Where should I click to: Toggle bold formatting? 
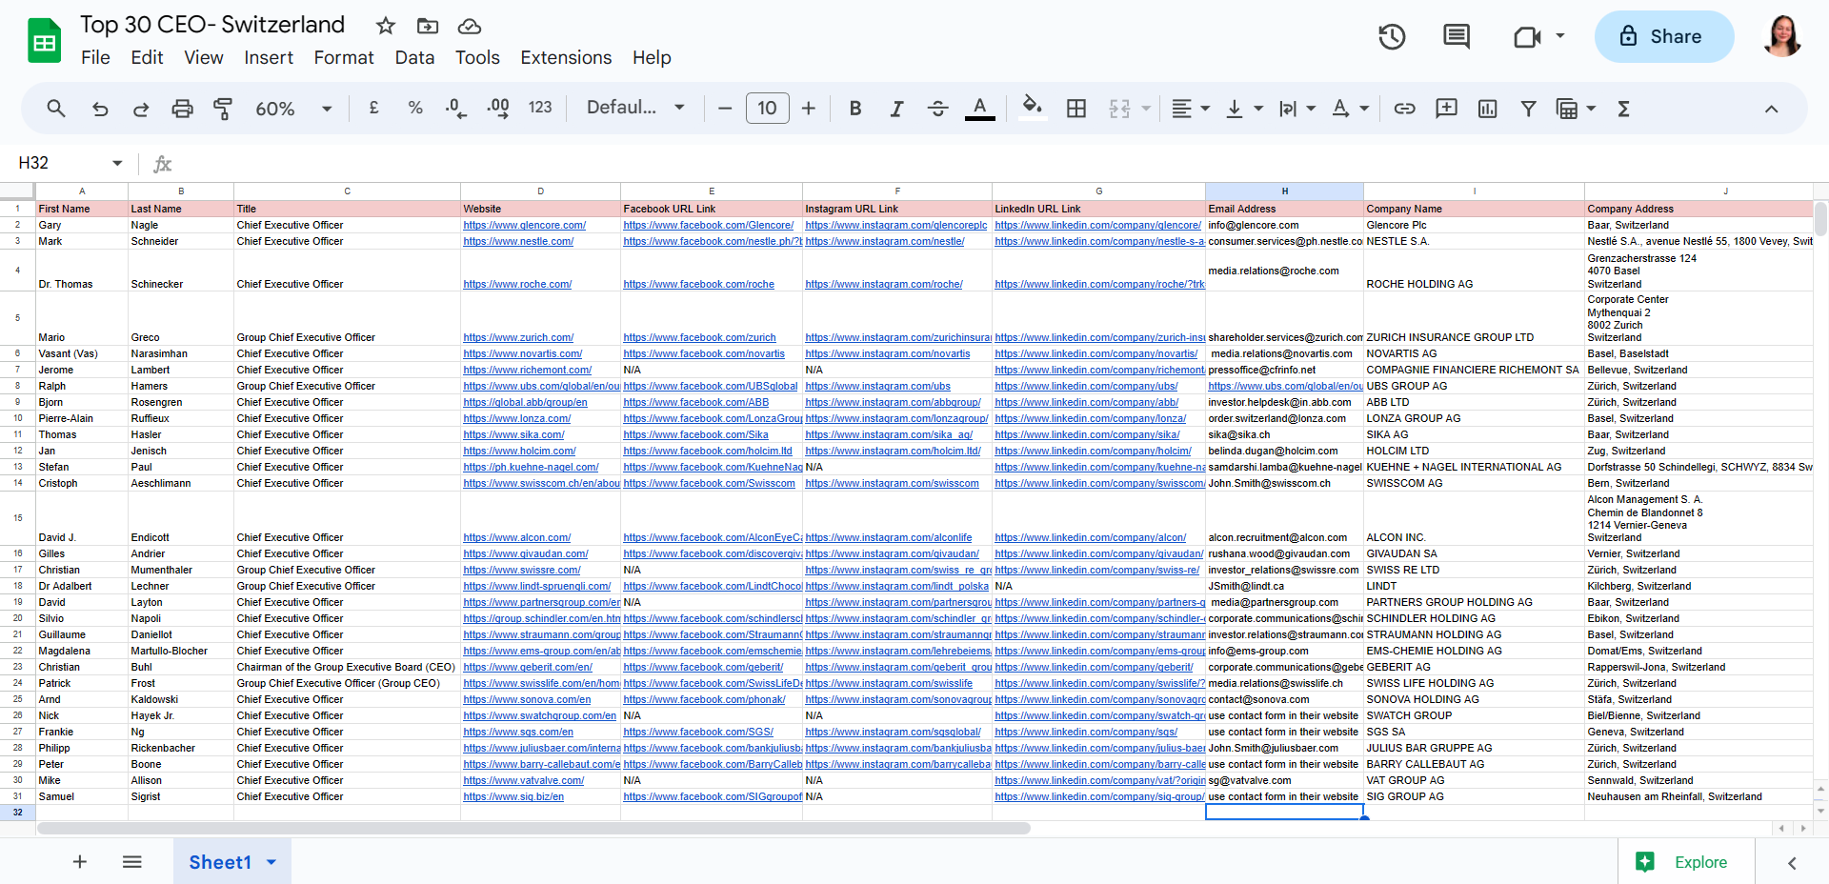pos(855,109)
